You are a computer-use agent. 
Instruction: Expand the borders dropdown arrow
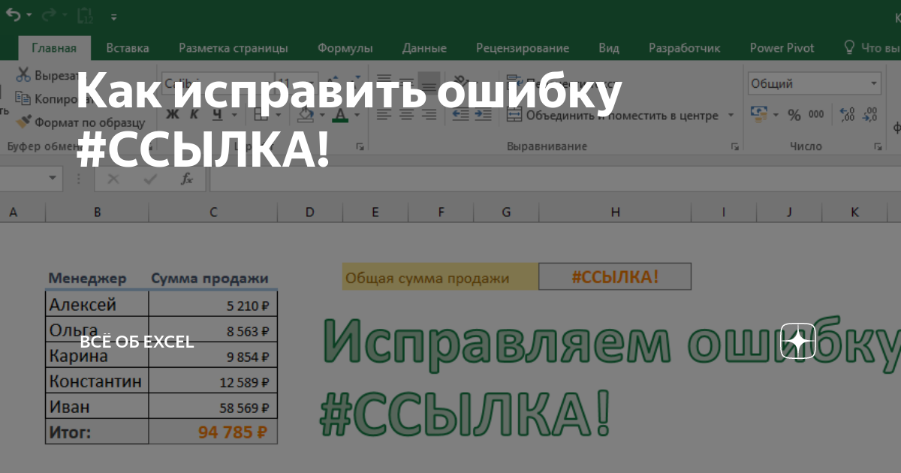coord(278,115)
